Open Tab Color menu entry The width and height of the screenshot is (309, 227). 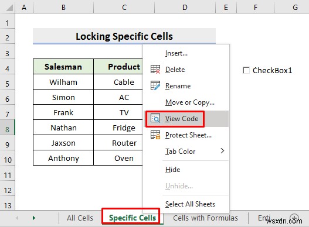coord(186,152)
